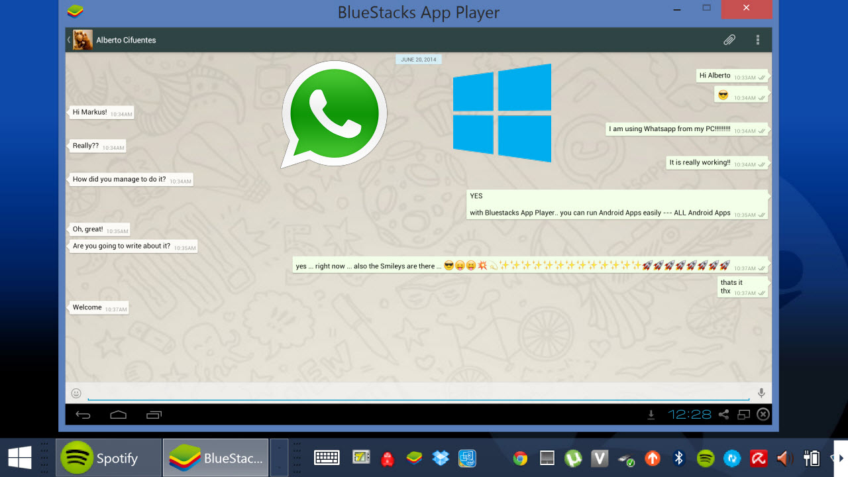Open the Bluetooth tray icon
Screen dimensions: 848x477
679,458
